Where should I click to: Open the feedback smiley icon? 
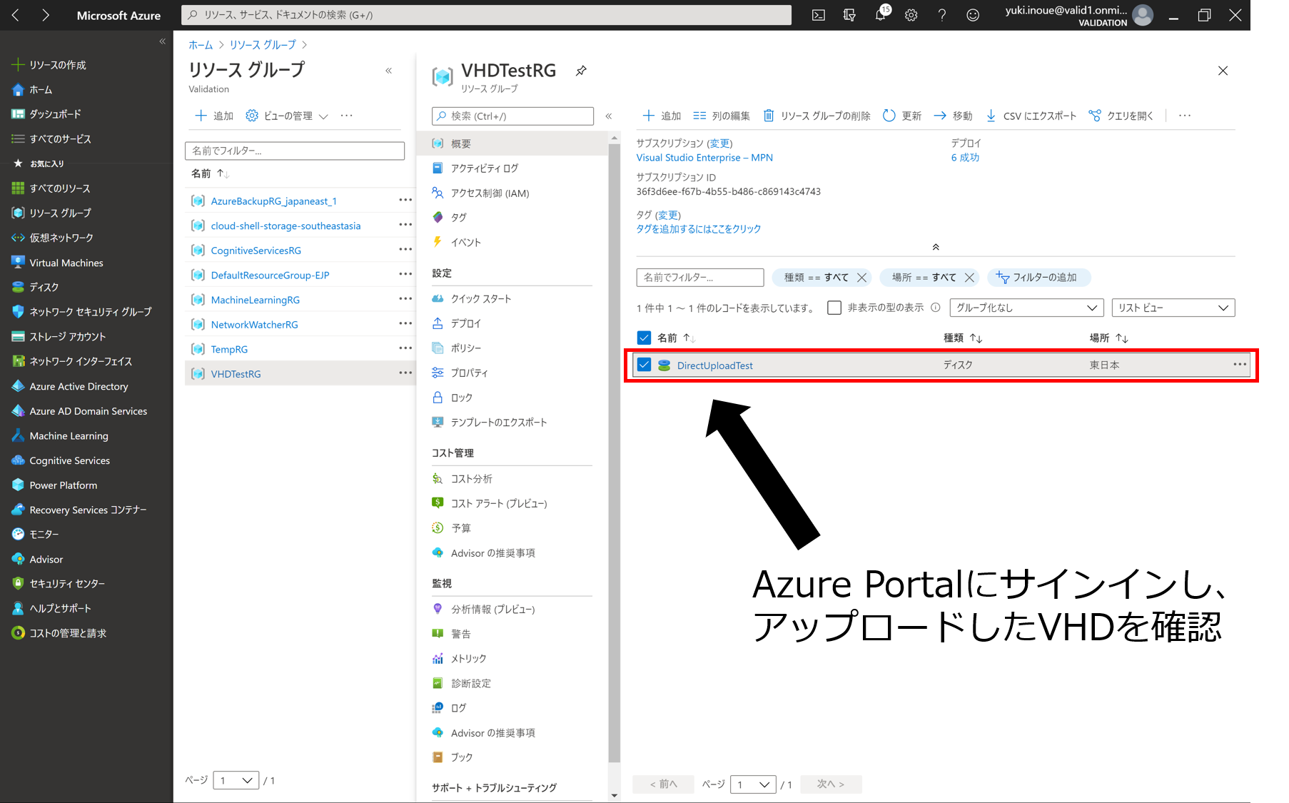click(973, 15)
